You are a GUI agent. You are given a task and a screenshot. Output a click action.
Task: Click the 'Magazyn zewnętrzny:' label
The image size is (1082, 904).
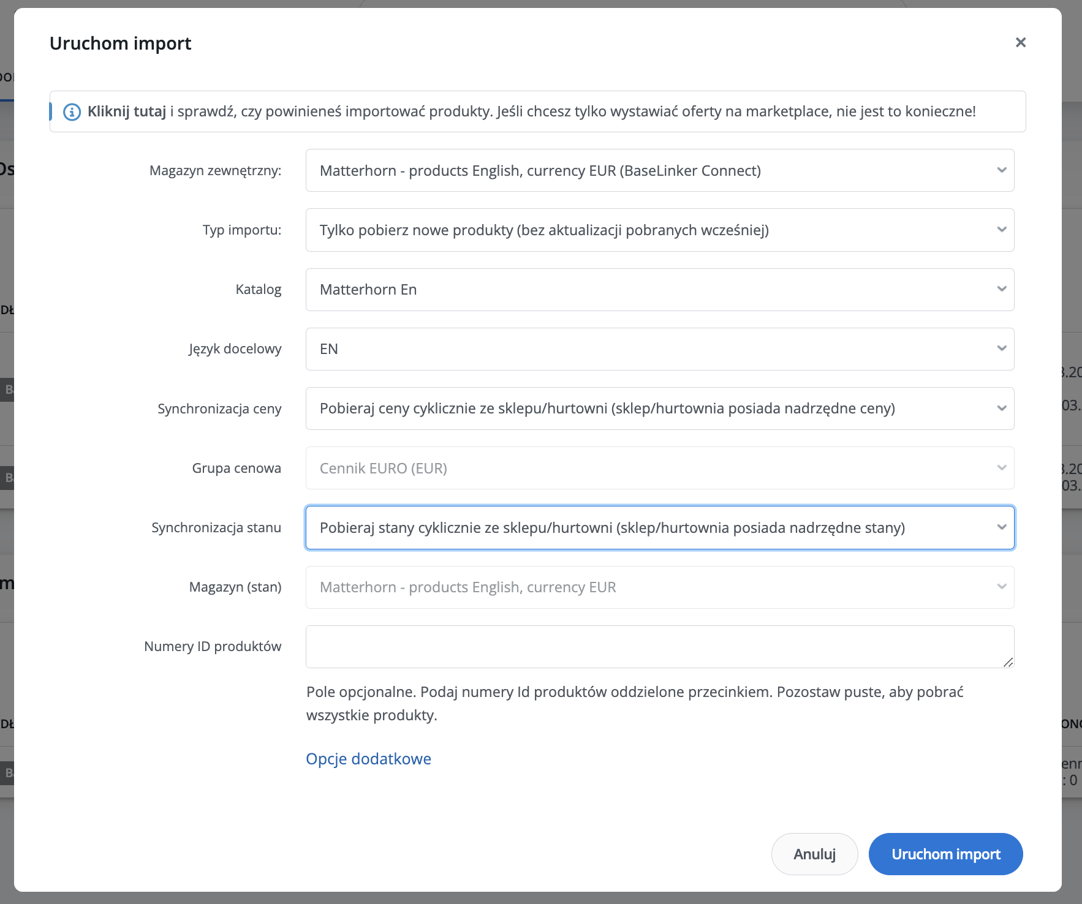tap(215, 170)
